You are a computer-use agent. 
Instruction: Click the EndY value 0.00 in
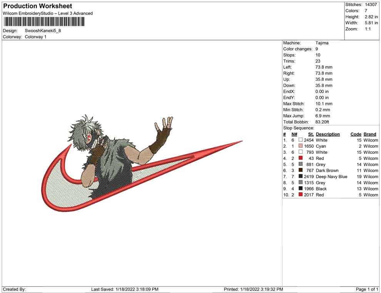tap(322, 97)
